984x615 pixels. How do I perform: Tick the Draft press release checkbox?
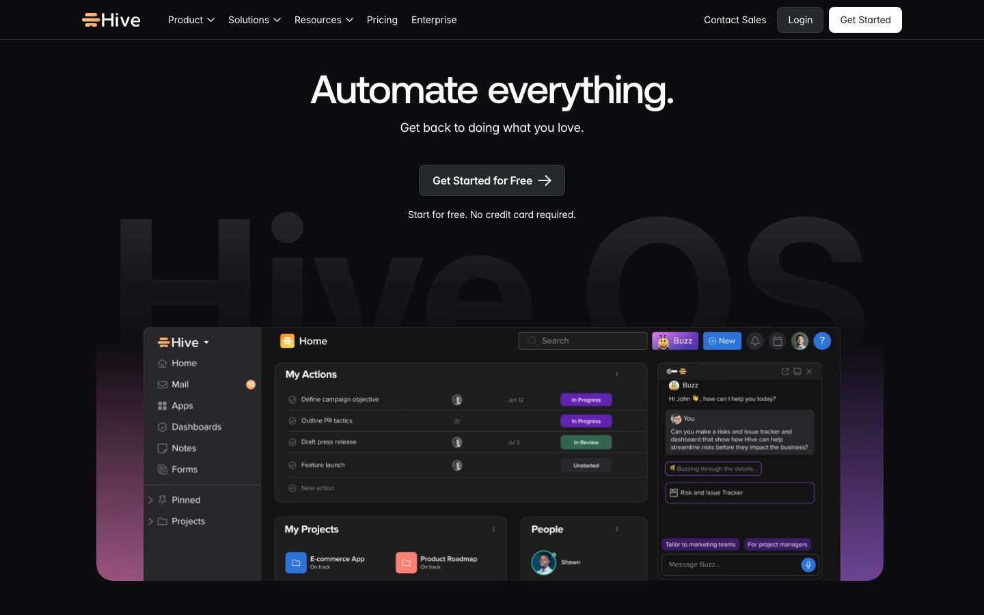[x=292, y=442]
